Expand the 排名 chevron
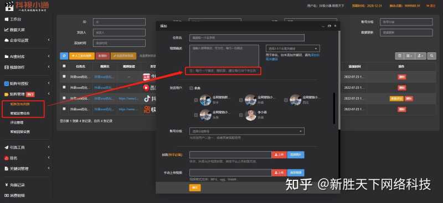Image resolution: width=443 pixels, height=203 pixels. point(49,158)
